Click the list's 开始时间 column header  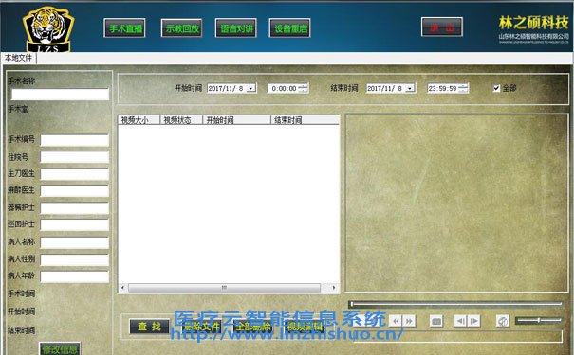click(x=236, y=120)
